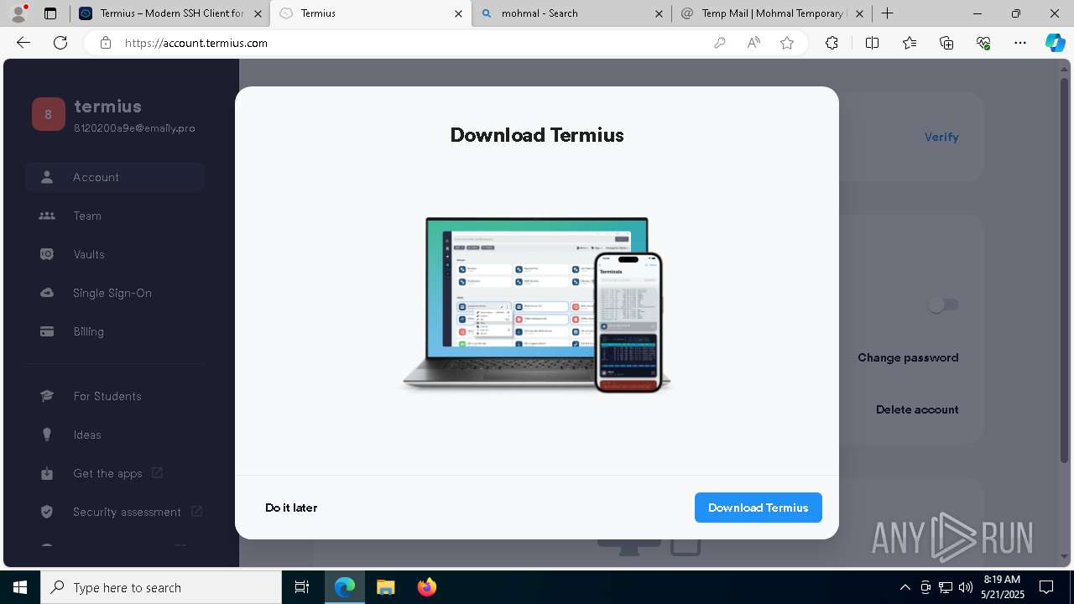Click the Get the apps download icon

point(47,473)
